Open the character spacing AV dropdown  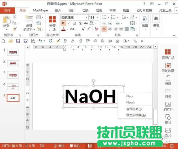[x=93, y=23]
